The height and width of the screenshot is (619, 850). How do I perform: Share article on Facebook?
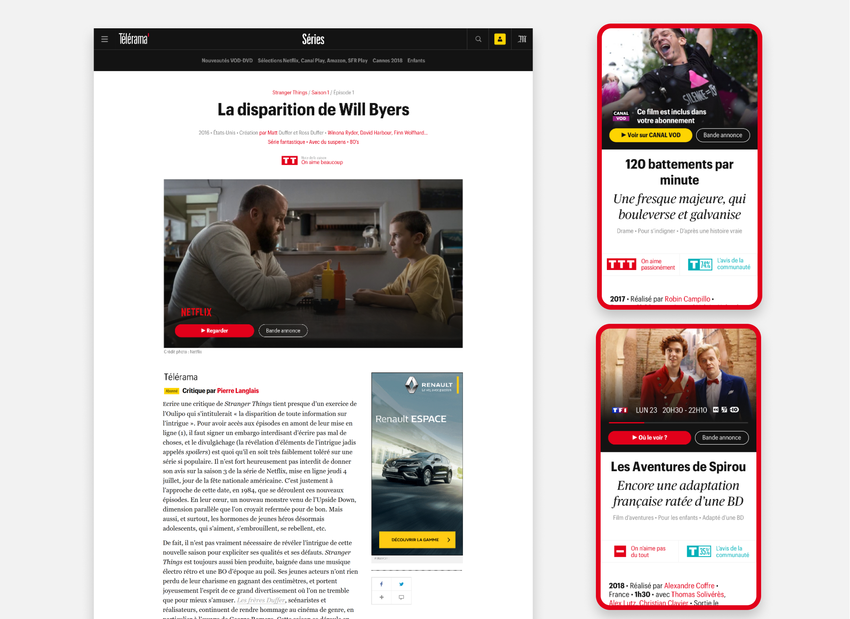[381, 584]
